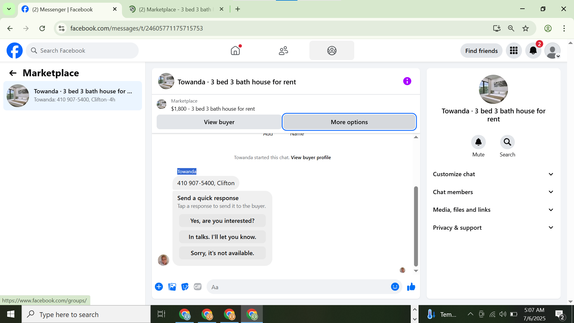Screen dimensions: 574x323
Task: Open the notifications bell with 2 badge
Action: 533,51
